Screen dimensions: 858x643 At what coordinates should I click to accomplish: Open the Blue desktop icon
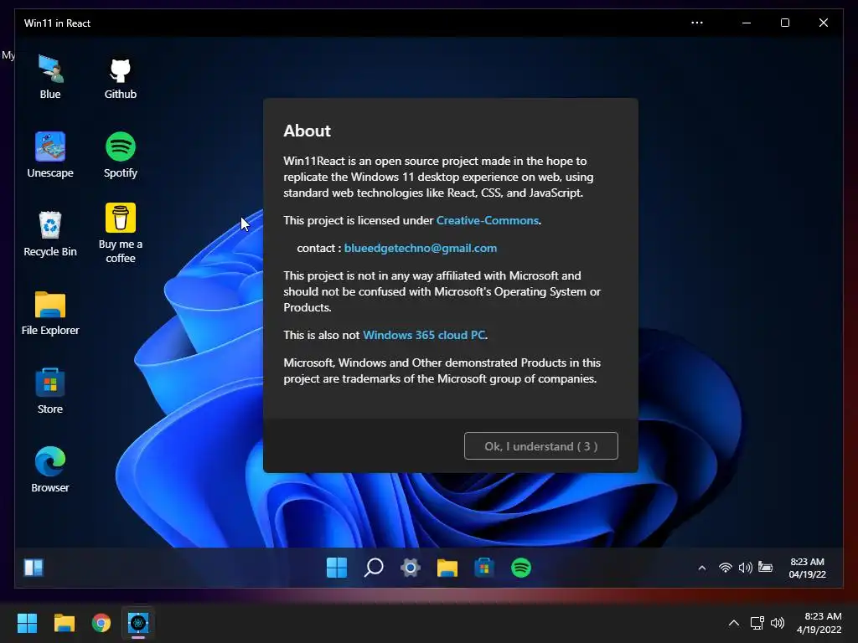coord(49,76)
